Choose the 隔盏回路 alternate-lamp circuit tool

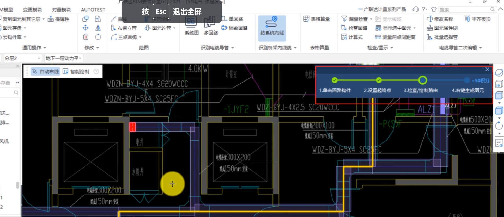point(234,28)
